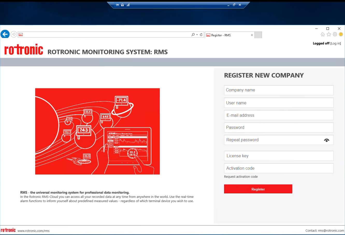Open the www.rotronic.com/rms footer link

coord(33,231)
